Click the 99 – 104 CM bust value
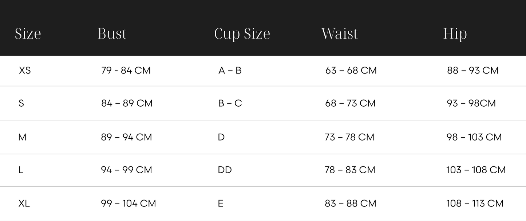526x221 pixels. click(x=128, y=204)
